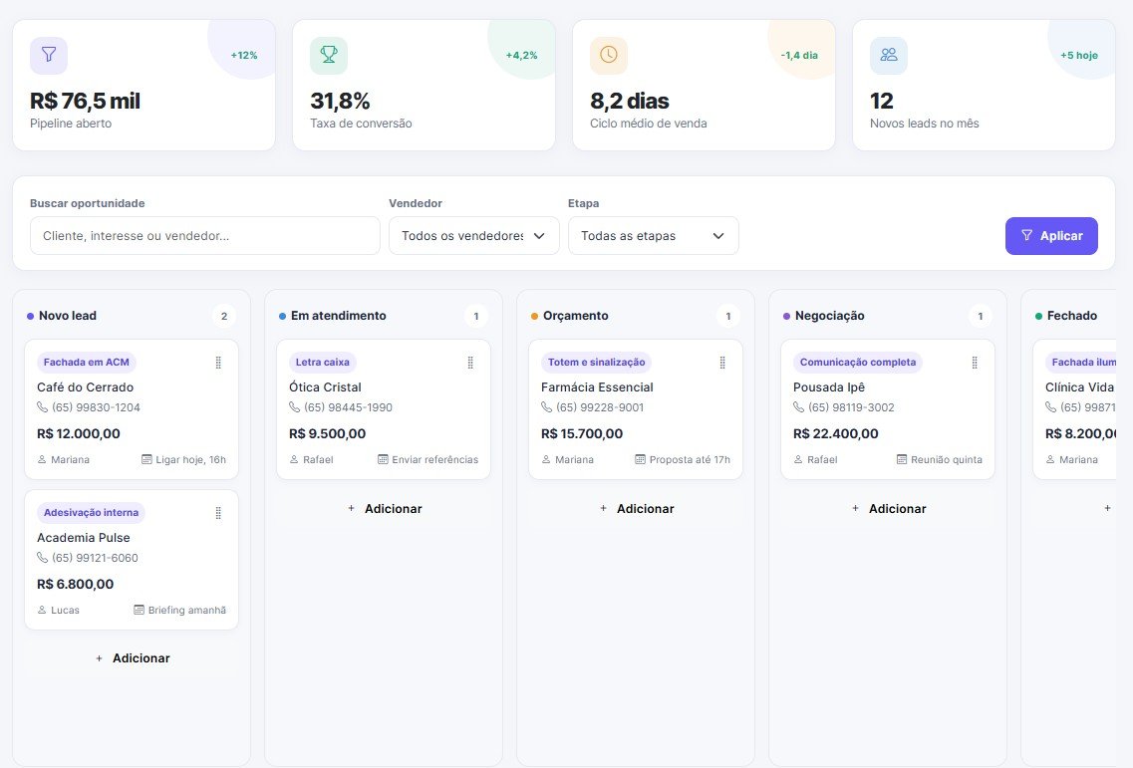This screenshot has height=768, width=1133.
Task: Add a card under Em atendimento column
Action: point(384,509)
